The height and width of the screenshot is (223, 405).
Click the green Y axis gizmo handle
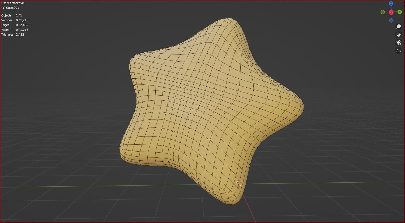(400, 12)
